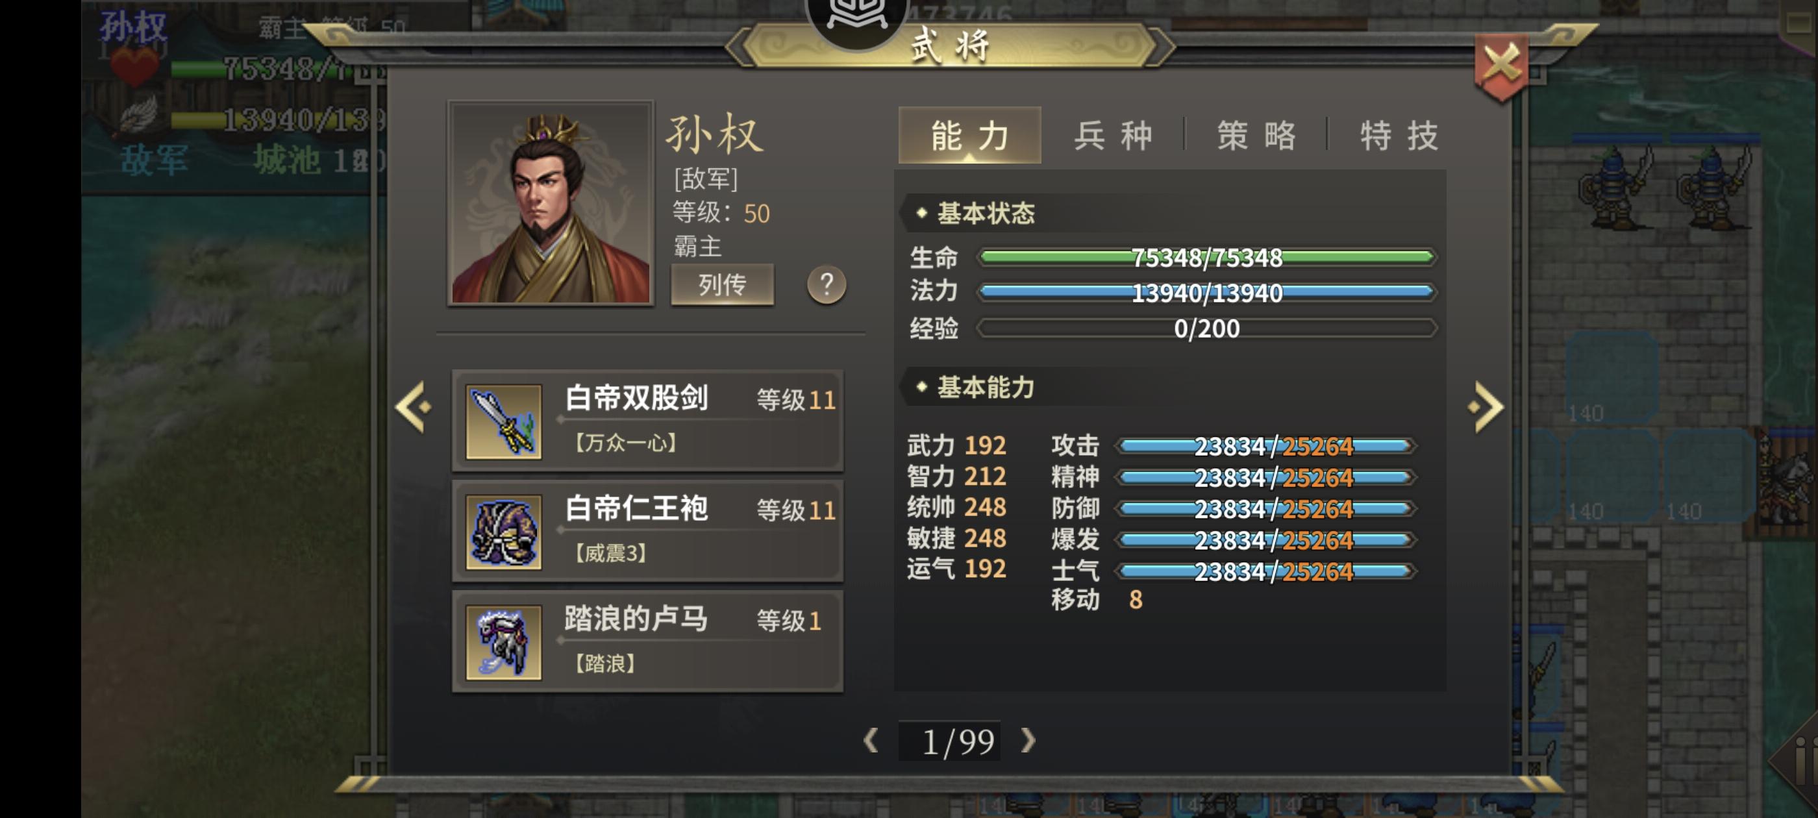Go to previous general with left arrow

[x=414, y=406]
